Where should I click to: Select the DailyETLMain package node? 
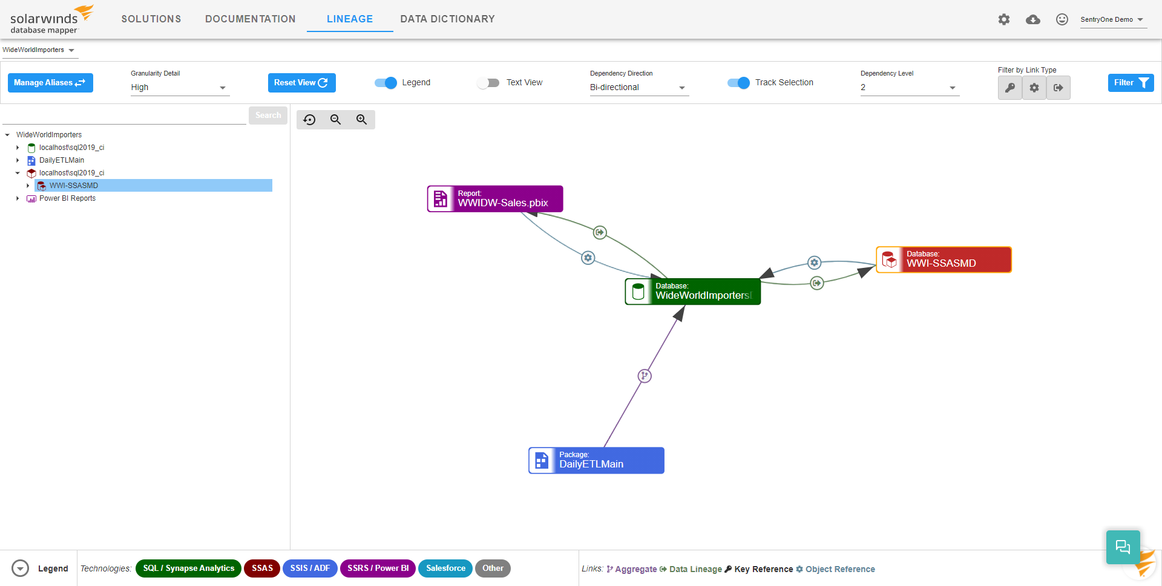point(597,460)
